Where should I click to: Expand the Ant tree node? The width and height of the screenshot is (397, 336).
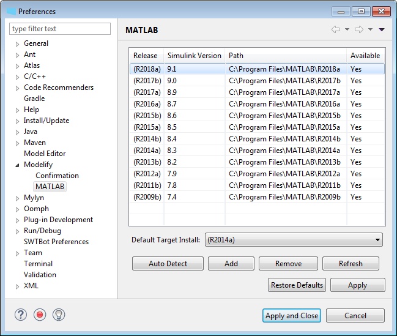(x=17, y=55)
